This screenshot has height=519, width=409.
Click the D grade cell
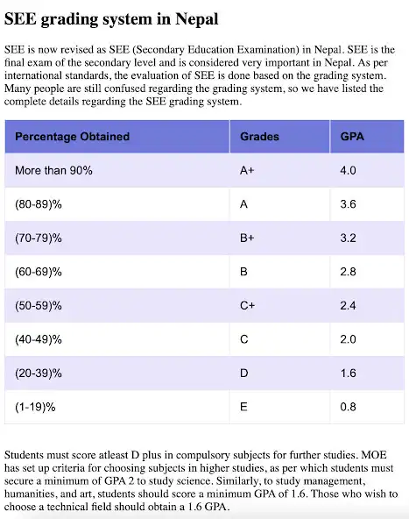point(279,373)
